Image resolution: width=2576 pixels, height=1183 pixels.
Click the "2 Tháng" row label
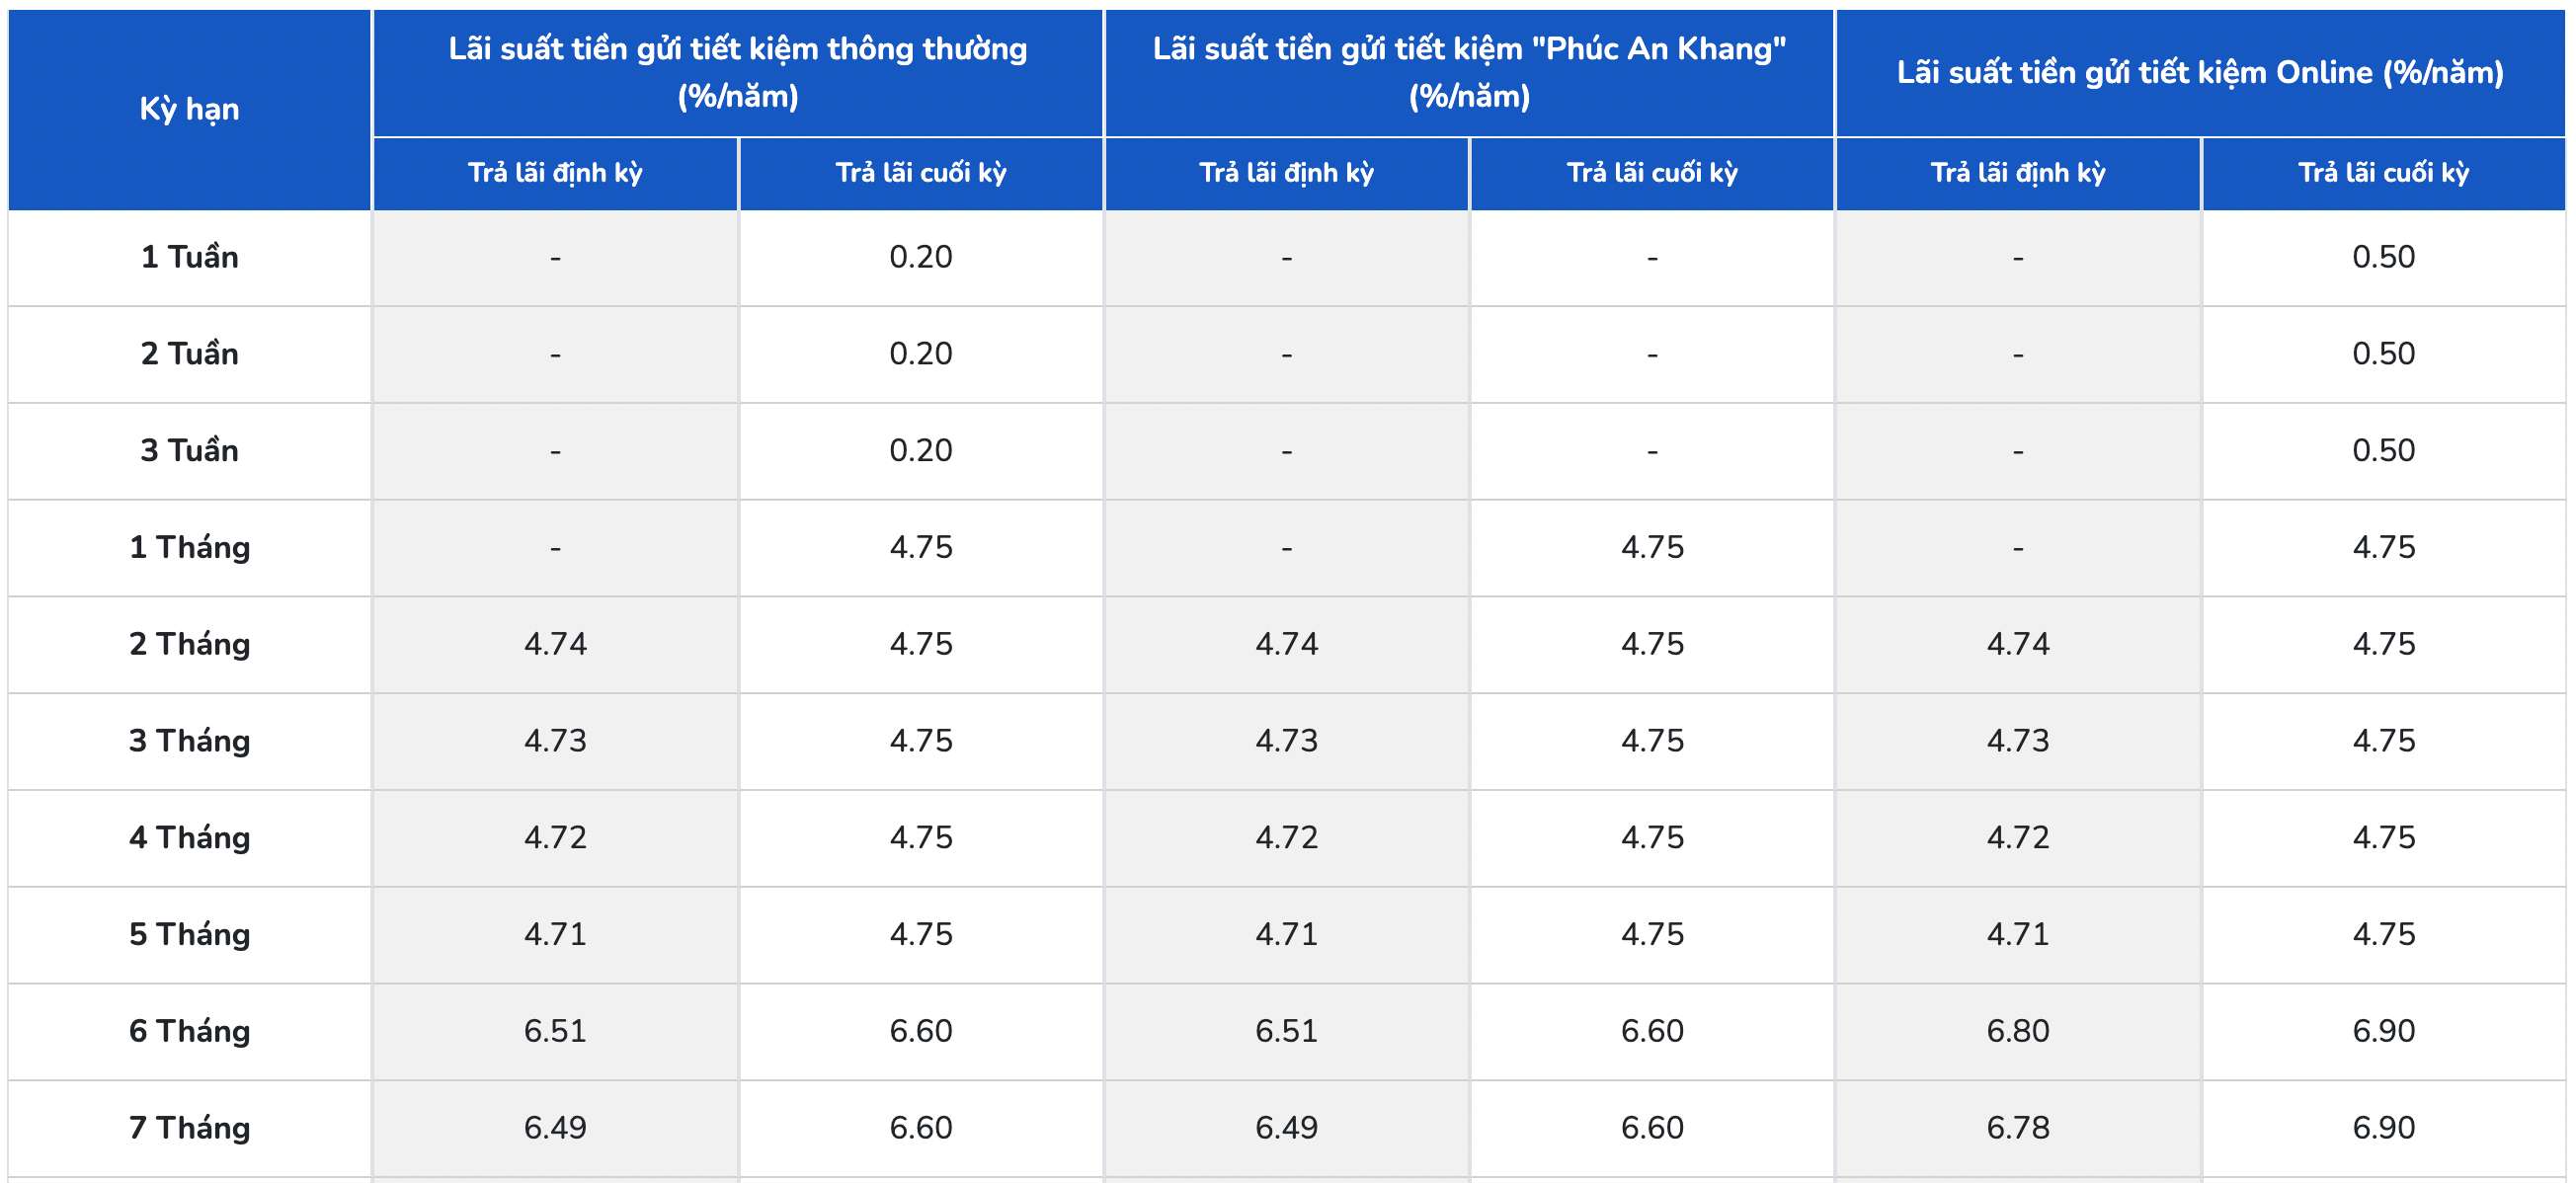pyautogui.click(x=189, y=644)
